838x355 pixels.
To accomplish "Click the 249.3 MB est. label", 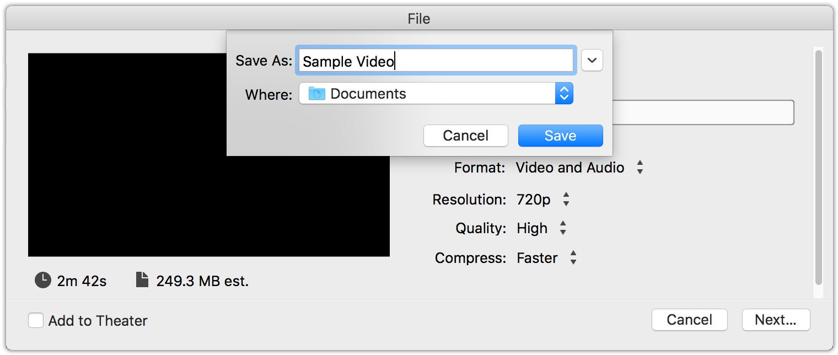I will (202, 281).
